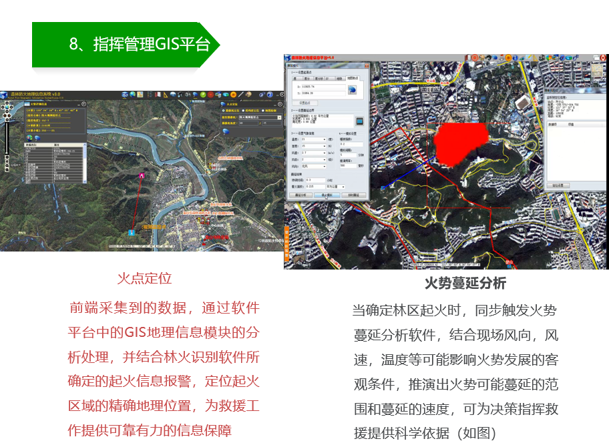The image size is (609, 445).
Task: Click the 设置起点 button
Action: (303, 103)
